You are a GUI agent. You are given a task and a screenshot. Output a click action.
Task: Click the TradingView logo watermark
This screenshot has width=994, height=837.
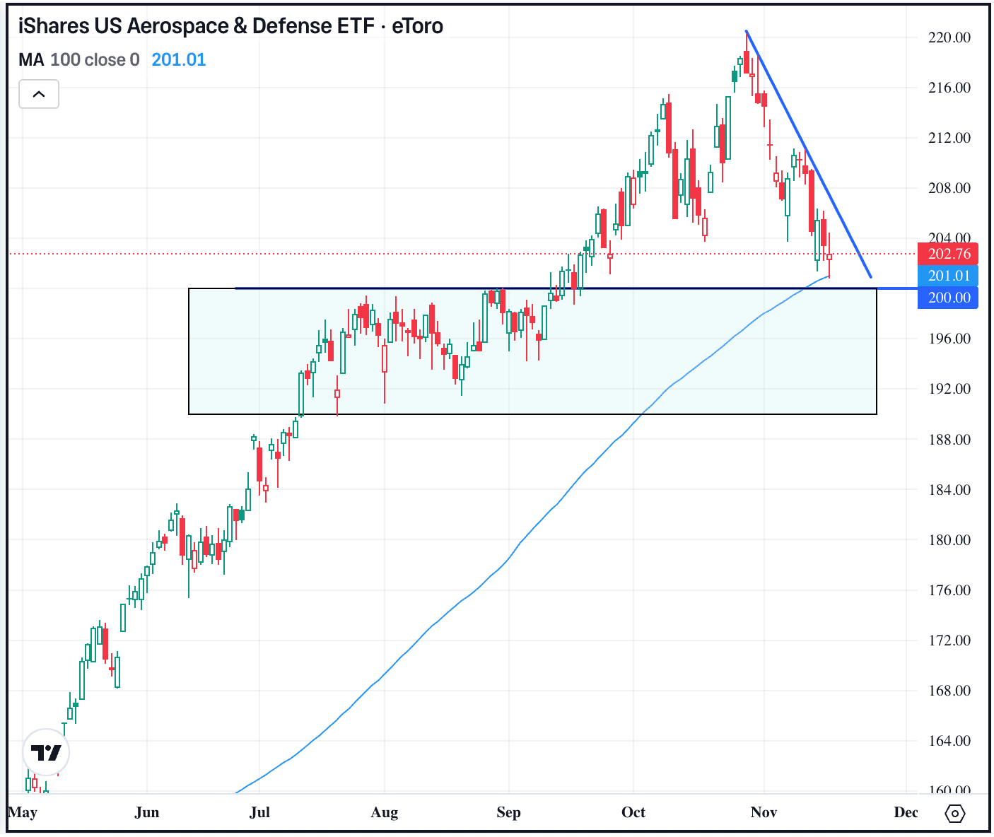46,752
